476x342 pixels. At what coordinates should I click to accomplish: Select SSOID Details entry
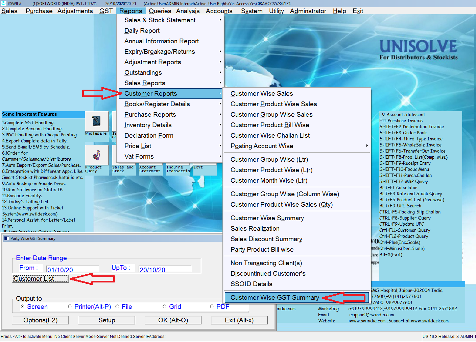click(x=297, y=284)
